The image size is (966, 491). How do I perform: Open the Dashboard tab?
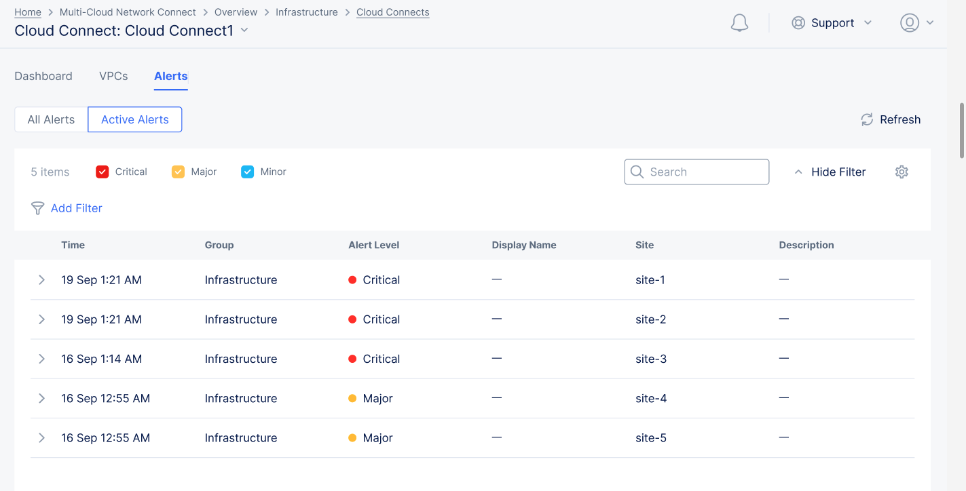pyautogui.click(x=43, y=76)
